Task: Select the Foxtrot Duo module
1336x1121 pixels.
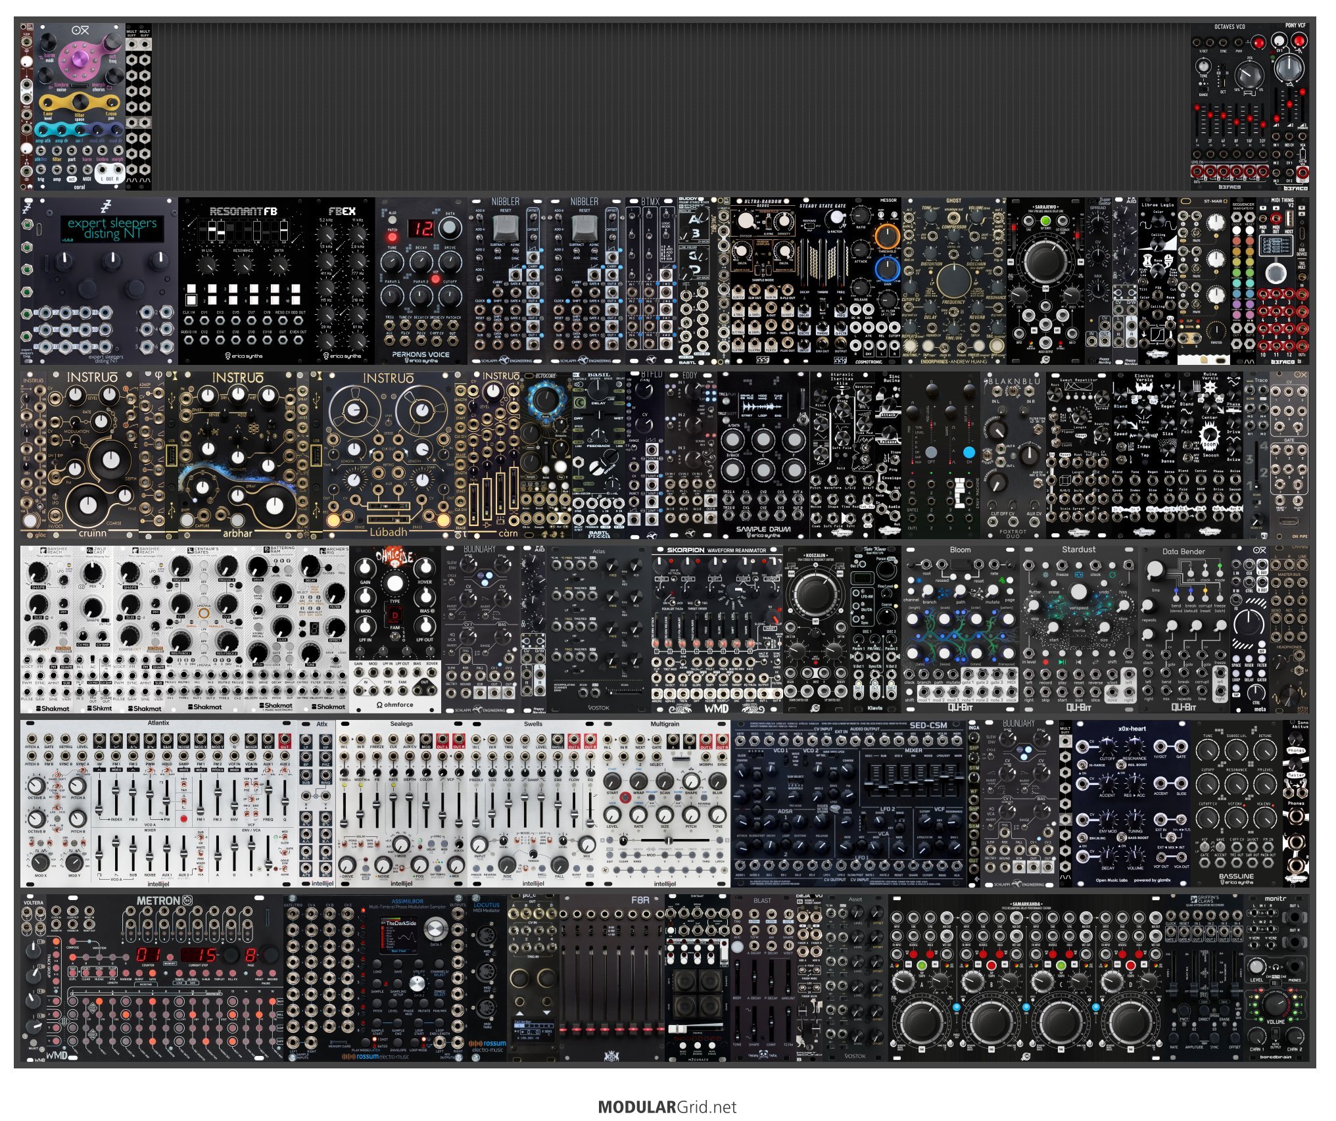Action: [1013, 455]
